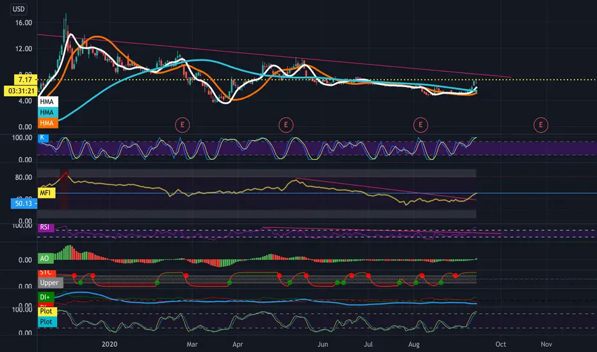The image size is (597, 352).
Task: Click the earnings marker near May
Action: 286,125
